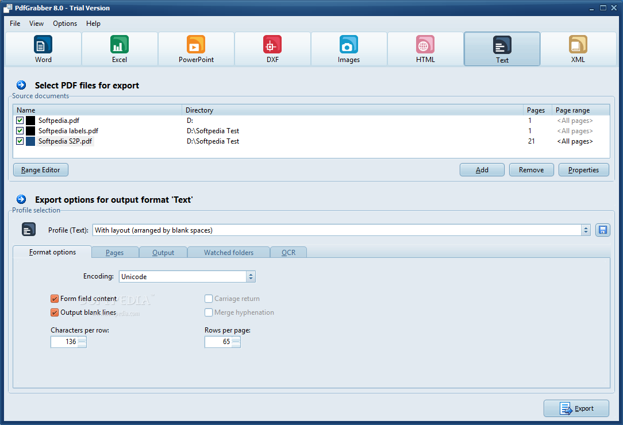Screen dimensions: 623x425
Task: Click directory D:\Softpedia Test for Softpedia S2P.pdf
Action: (x=213, y=141)
